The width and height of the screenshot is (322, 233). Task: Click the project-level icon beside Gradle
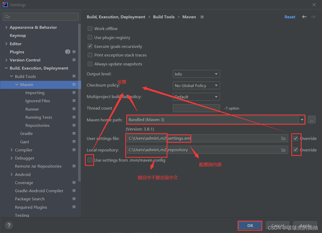pos(74,133)
